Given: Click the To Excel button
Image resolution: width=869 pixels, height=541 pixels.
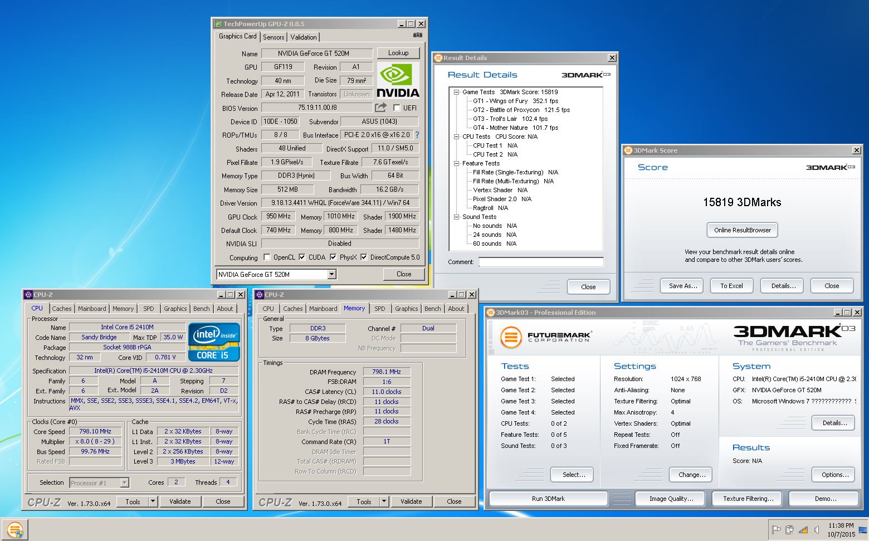Looking at the screenshot, I should click(x=731, y=286).
